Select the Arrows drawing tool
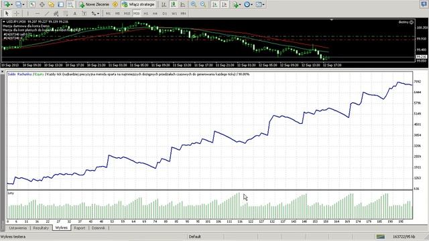 tap(94, 13)
